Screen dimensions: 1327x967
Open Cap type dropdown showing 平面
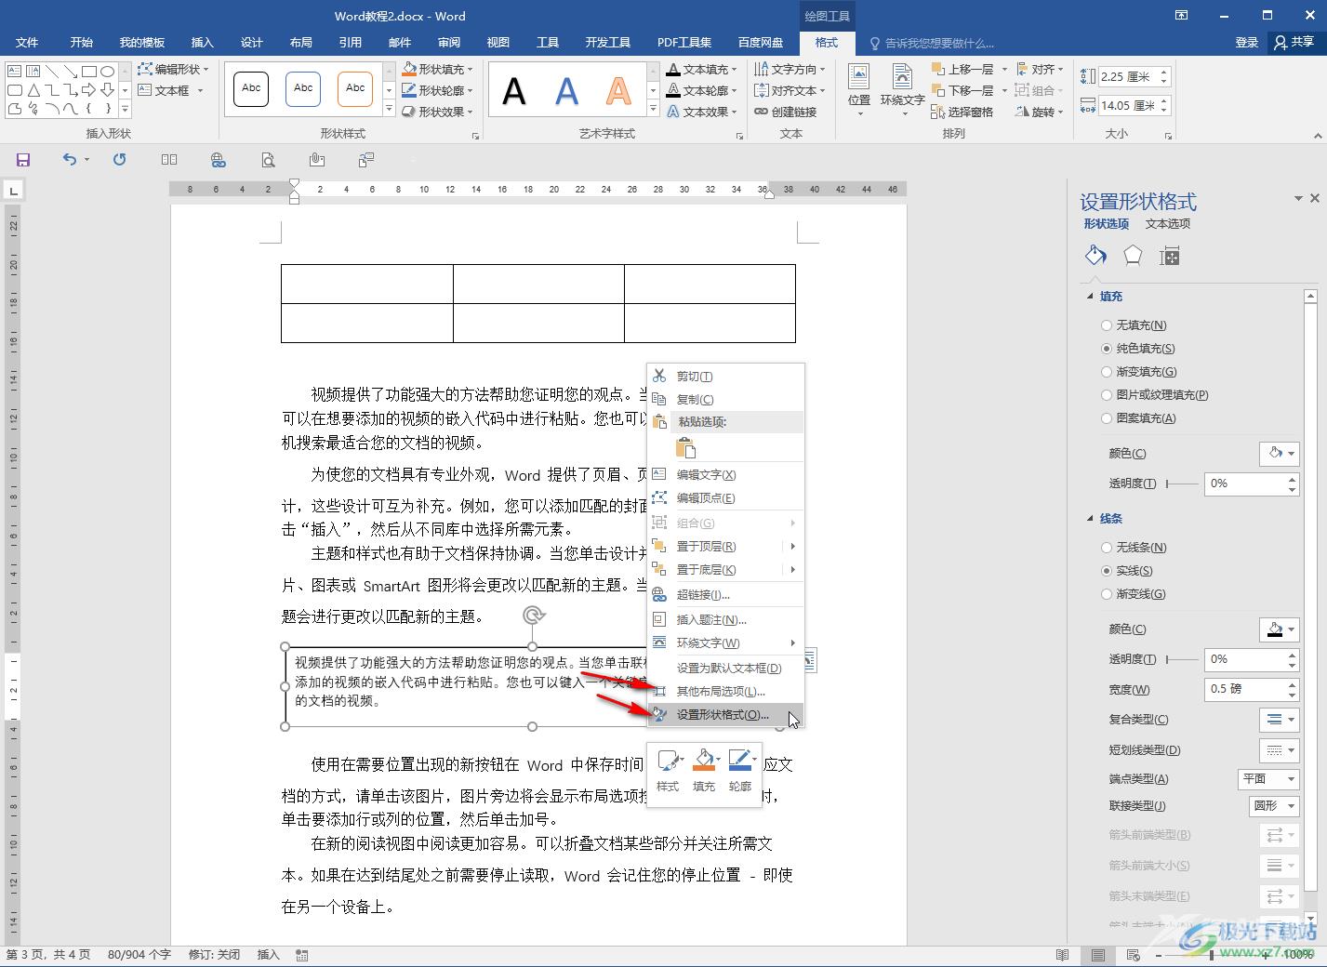click(1269, 779)
